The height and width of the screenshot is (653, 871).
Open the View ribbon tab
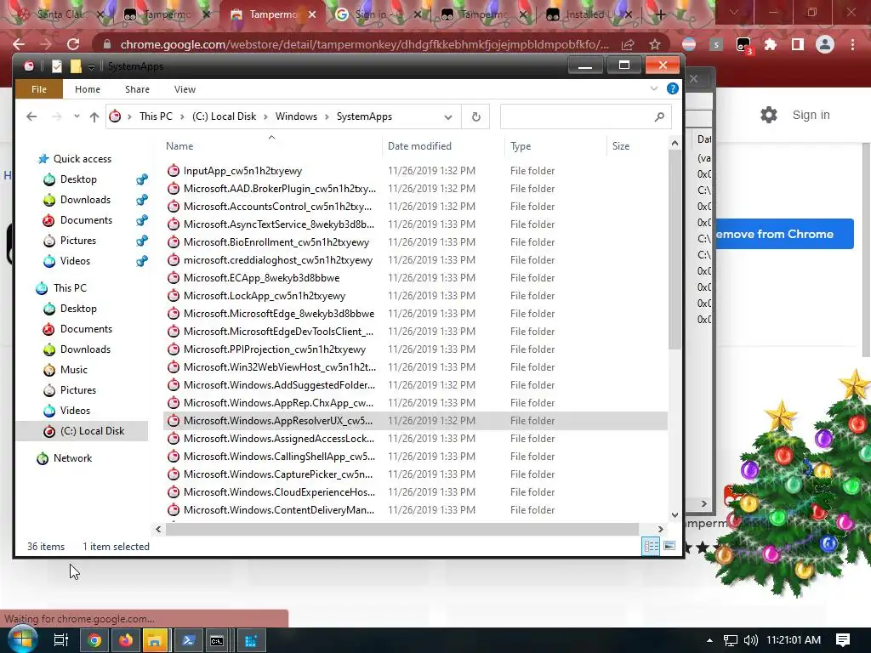185,89
